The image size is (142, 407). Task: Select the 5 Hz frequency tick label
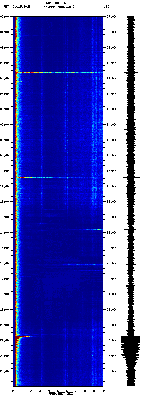58,391
